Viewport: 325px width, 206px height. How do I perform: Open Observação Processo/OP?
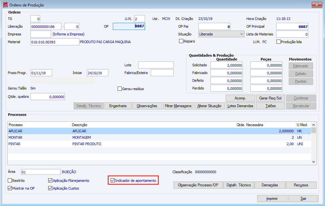tap(198, 185)
